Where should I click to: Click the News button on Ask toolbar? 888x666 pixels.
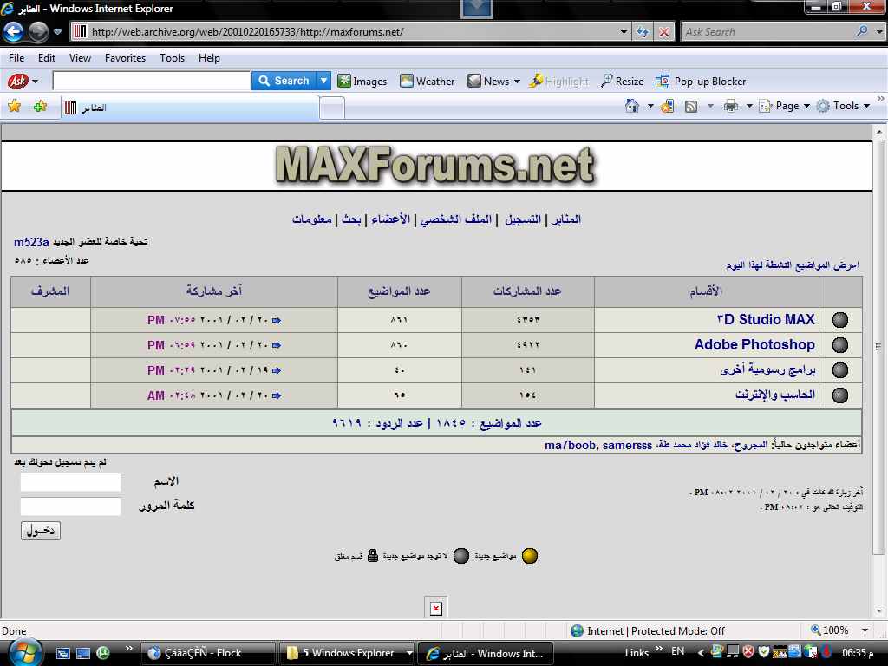[489, 81]
